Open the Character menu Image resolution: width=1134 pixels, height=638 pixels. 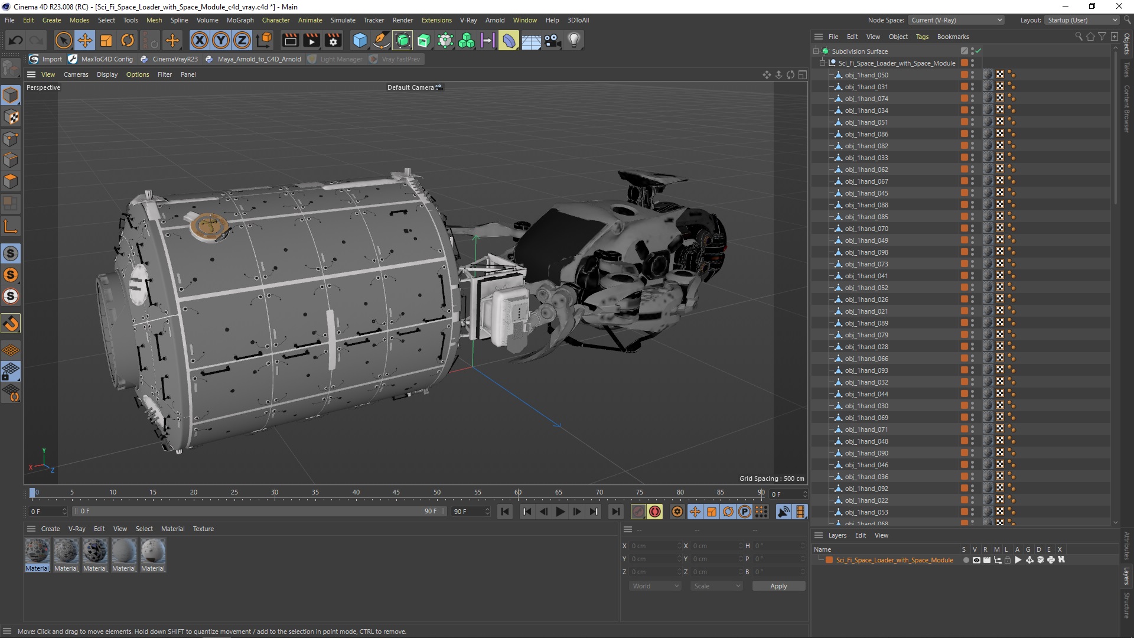pyautogui.click(x=276, y=20)
